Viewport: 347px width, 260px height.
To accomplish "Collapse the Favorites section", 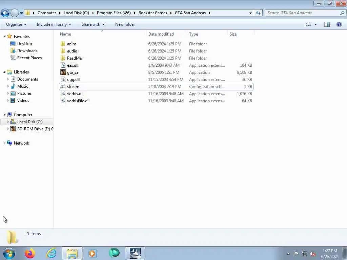I will pos(4,36).
